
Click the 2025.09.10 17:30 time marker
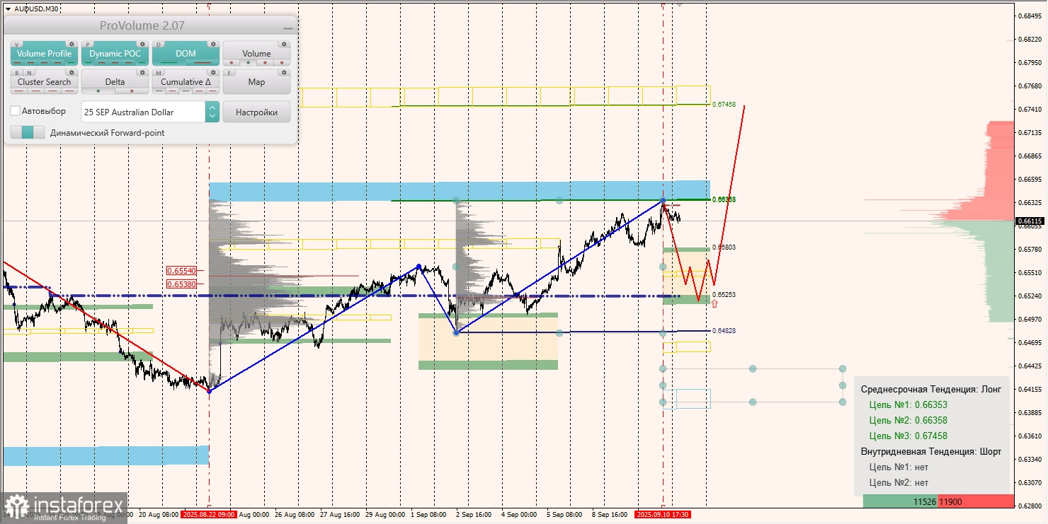pos(663,514)
